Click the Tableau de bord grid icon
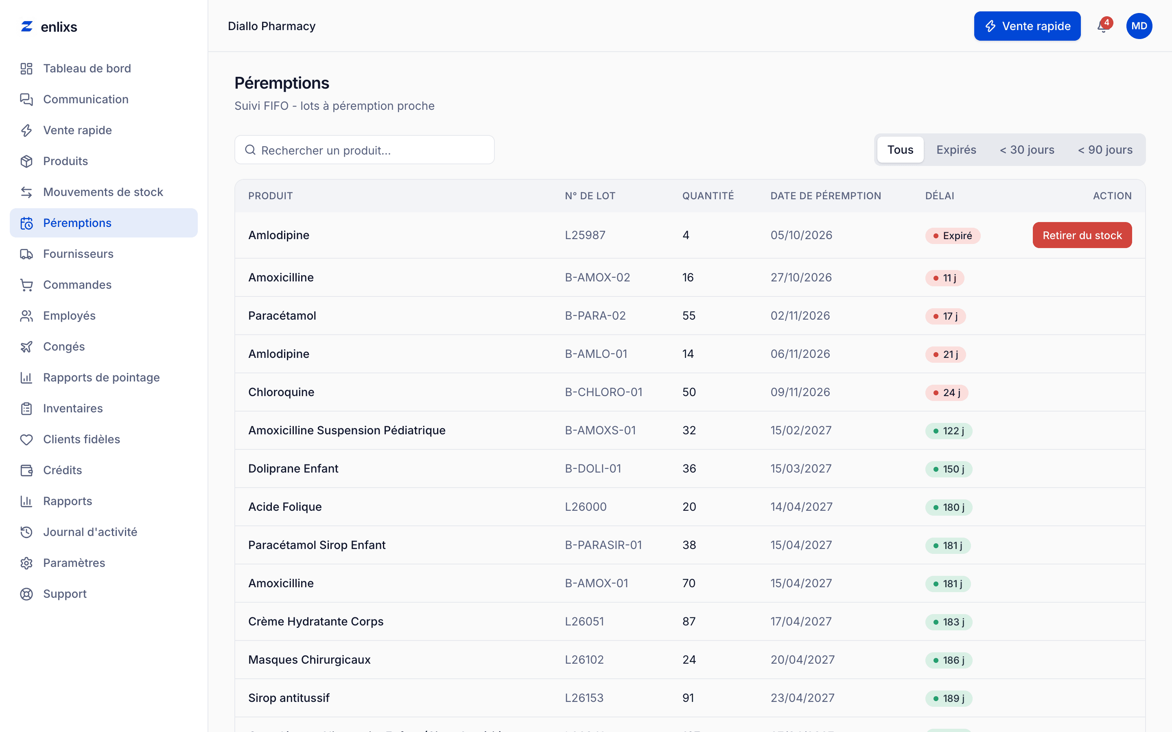 coord(26,68)
